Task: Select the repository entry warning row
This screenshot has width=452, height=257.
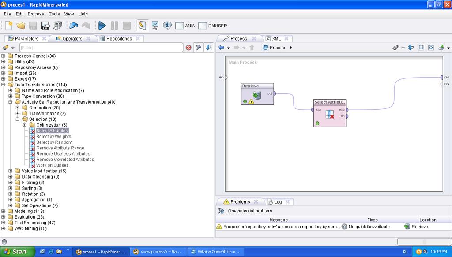Action: tap(334, 227)
